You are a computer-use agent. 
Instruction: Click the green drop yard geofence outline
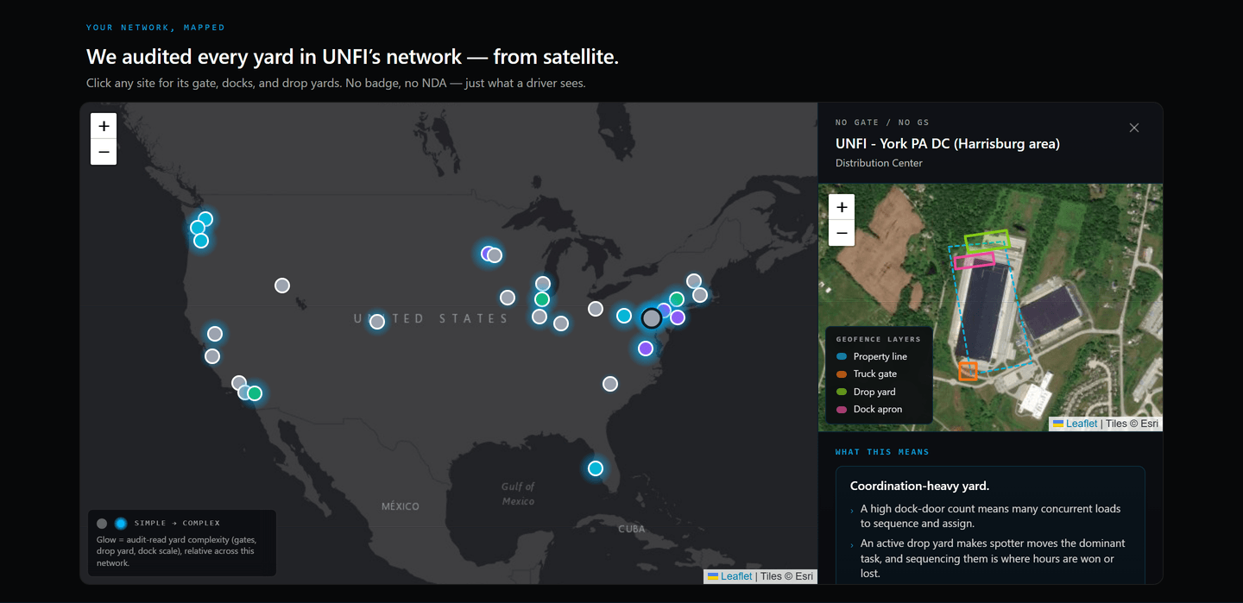(x=987, y=240)
